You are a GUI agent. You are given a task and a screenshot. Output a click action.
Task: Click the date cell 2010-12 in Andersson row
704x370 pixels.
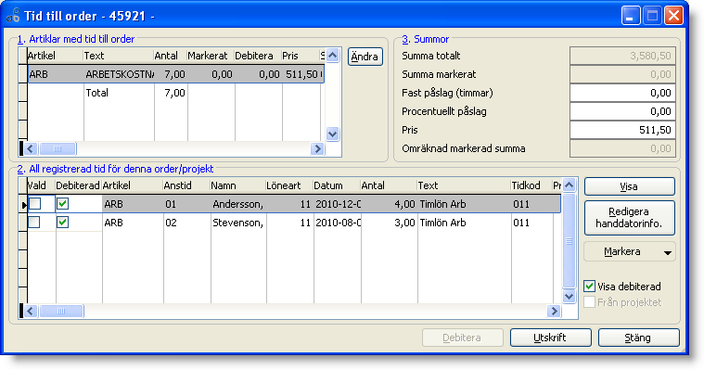[338, 204]
